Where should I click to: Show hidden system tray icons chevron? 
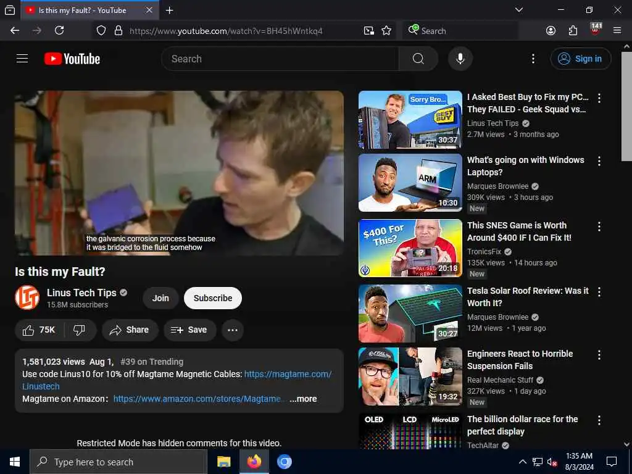[x=522, y=462]
